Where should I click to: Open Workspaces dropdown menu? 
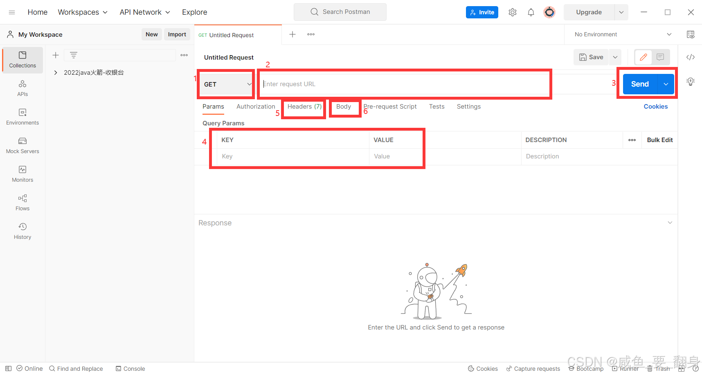pos(83,12)
